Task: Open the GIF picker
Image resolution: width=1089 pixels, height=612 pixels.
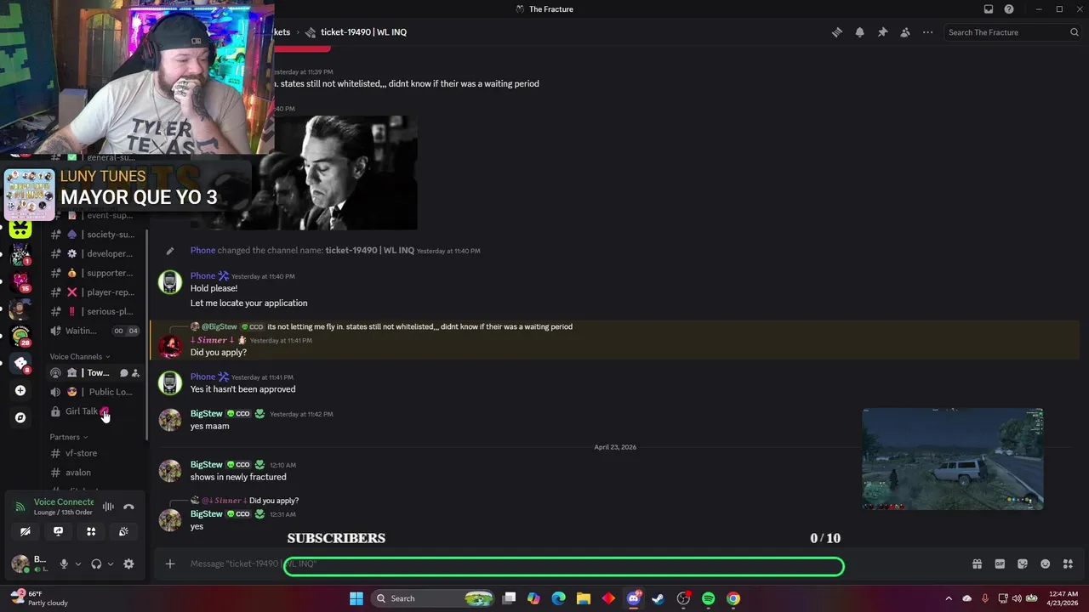Action: pos(1000,564)
